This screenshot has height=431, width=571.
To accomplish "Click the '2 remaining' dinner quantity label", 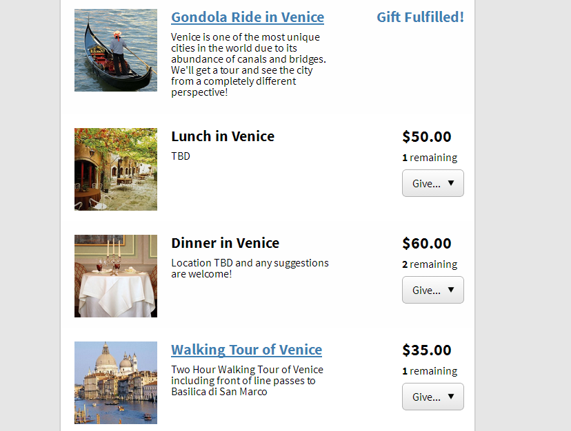I will pos(430,264).
